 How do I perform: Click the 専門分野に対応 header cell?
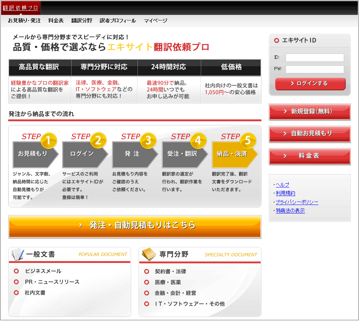click(x=104, y=67)
